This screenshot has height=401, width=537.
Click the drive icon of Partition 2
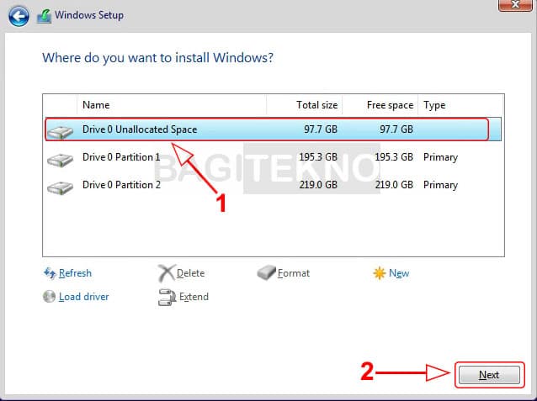click(61, 187)
